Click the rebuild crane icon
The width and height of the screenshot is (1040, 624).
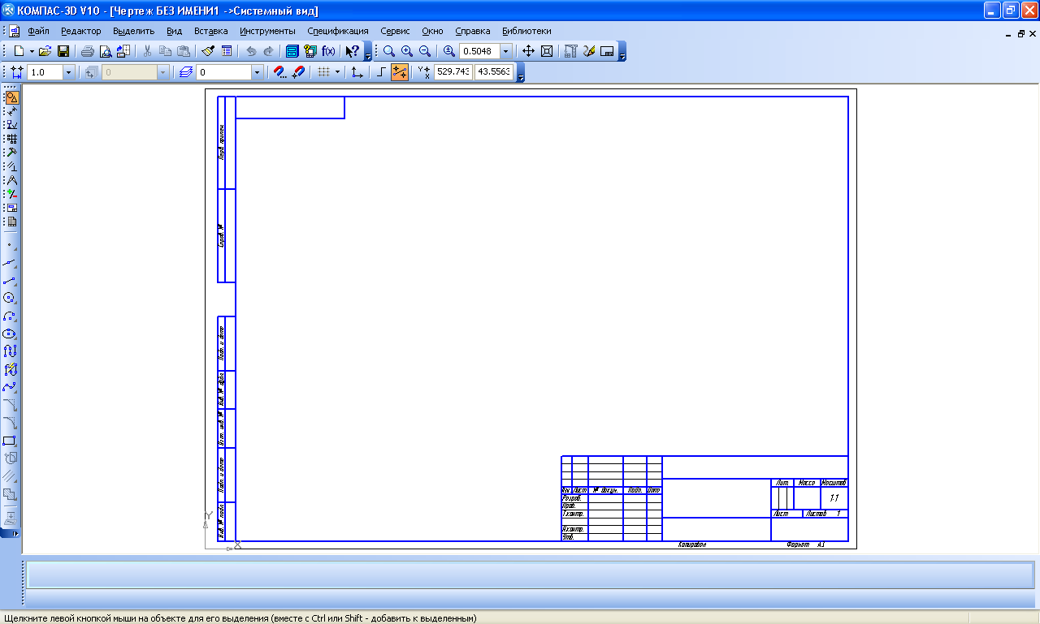tap(570, 50)
